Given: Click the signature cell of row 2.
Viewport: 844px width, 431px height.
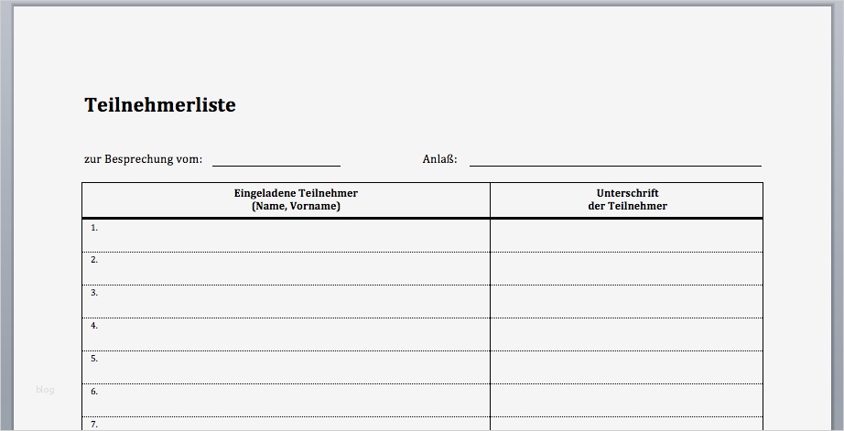Looking at the screenshot, I should point(626,268).
